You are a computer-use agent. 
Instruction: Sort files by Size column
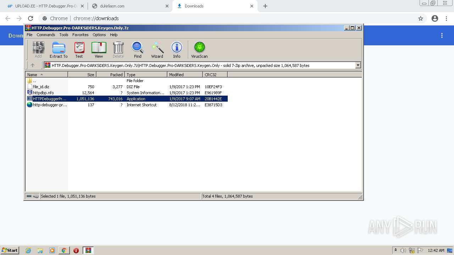click(x=82, y=74)
